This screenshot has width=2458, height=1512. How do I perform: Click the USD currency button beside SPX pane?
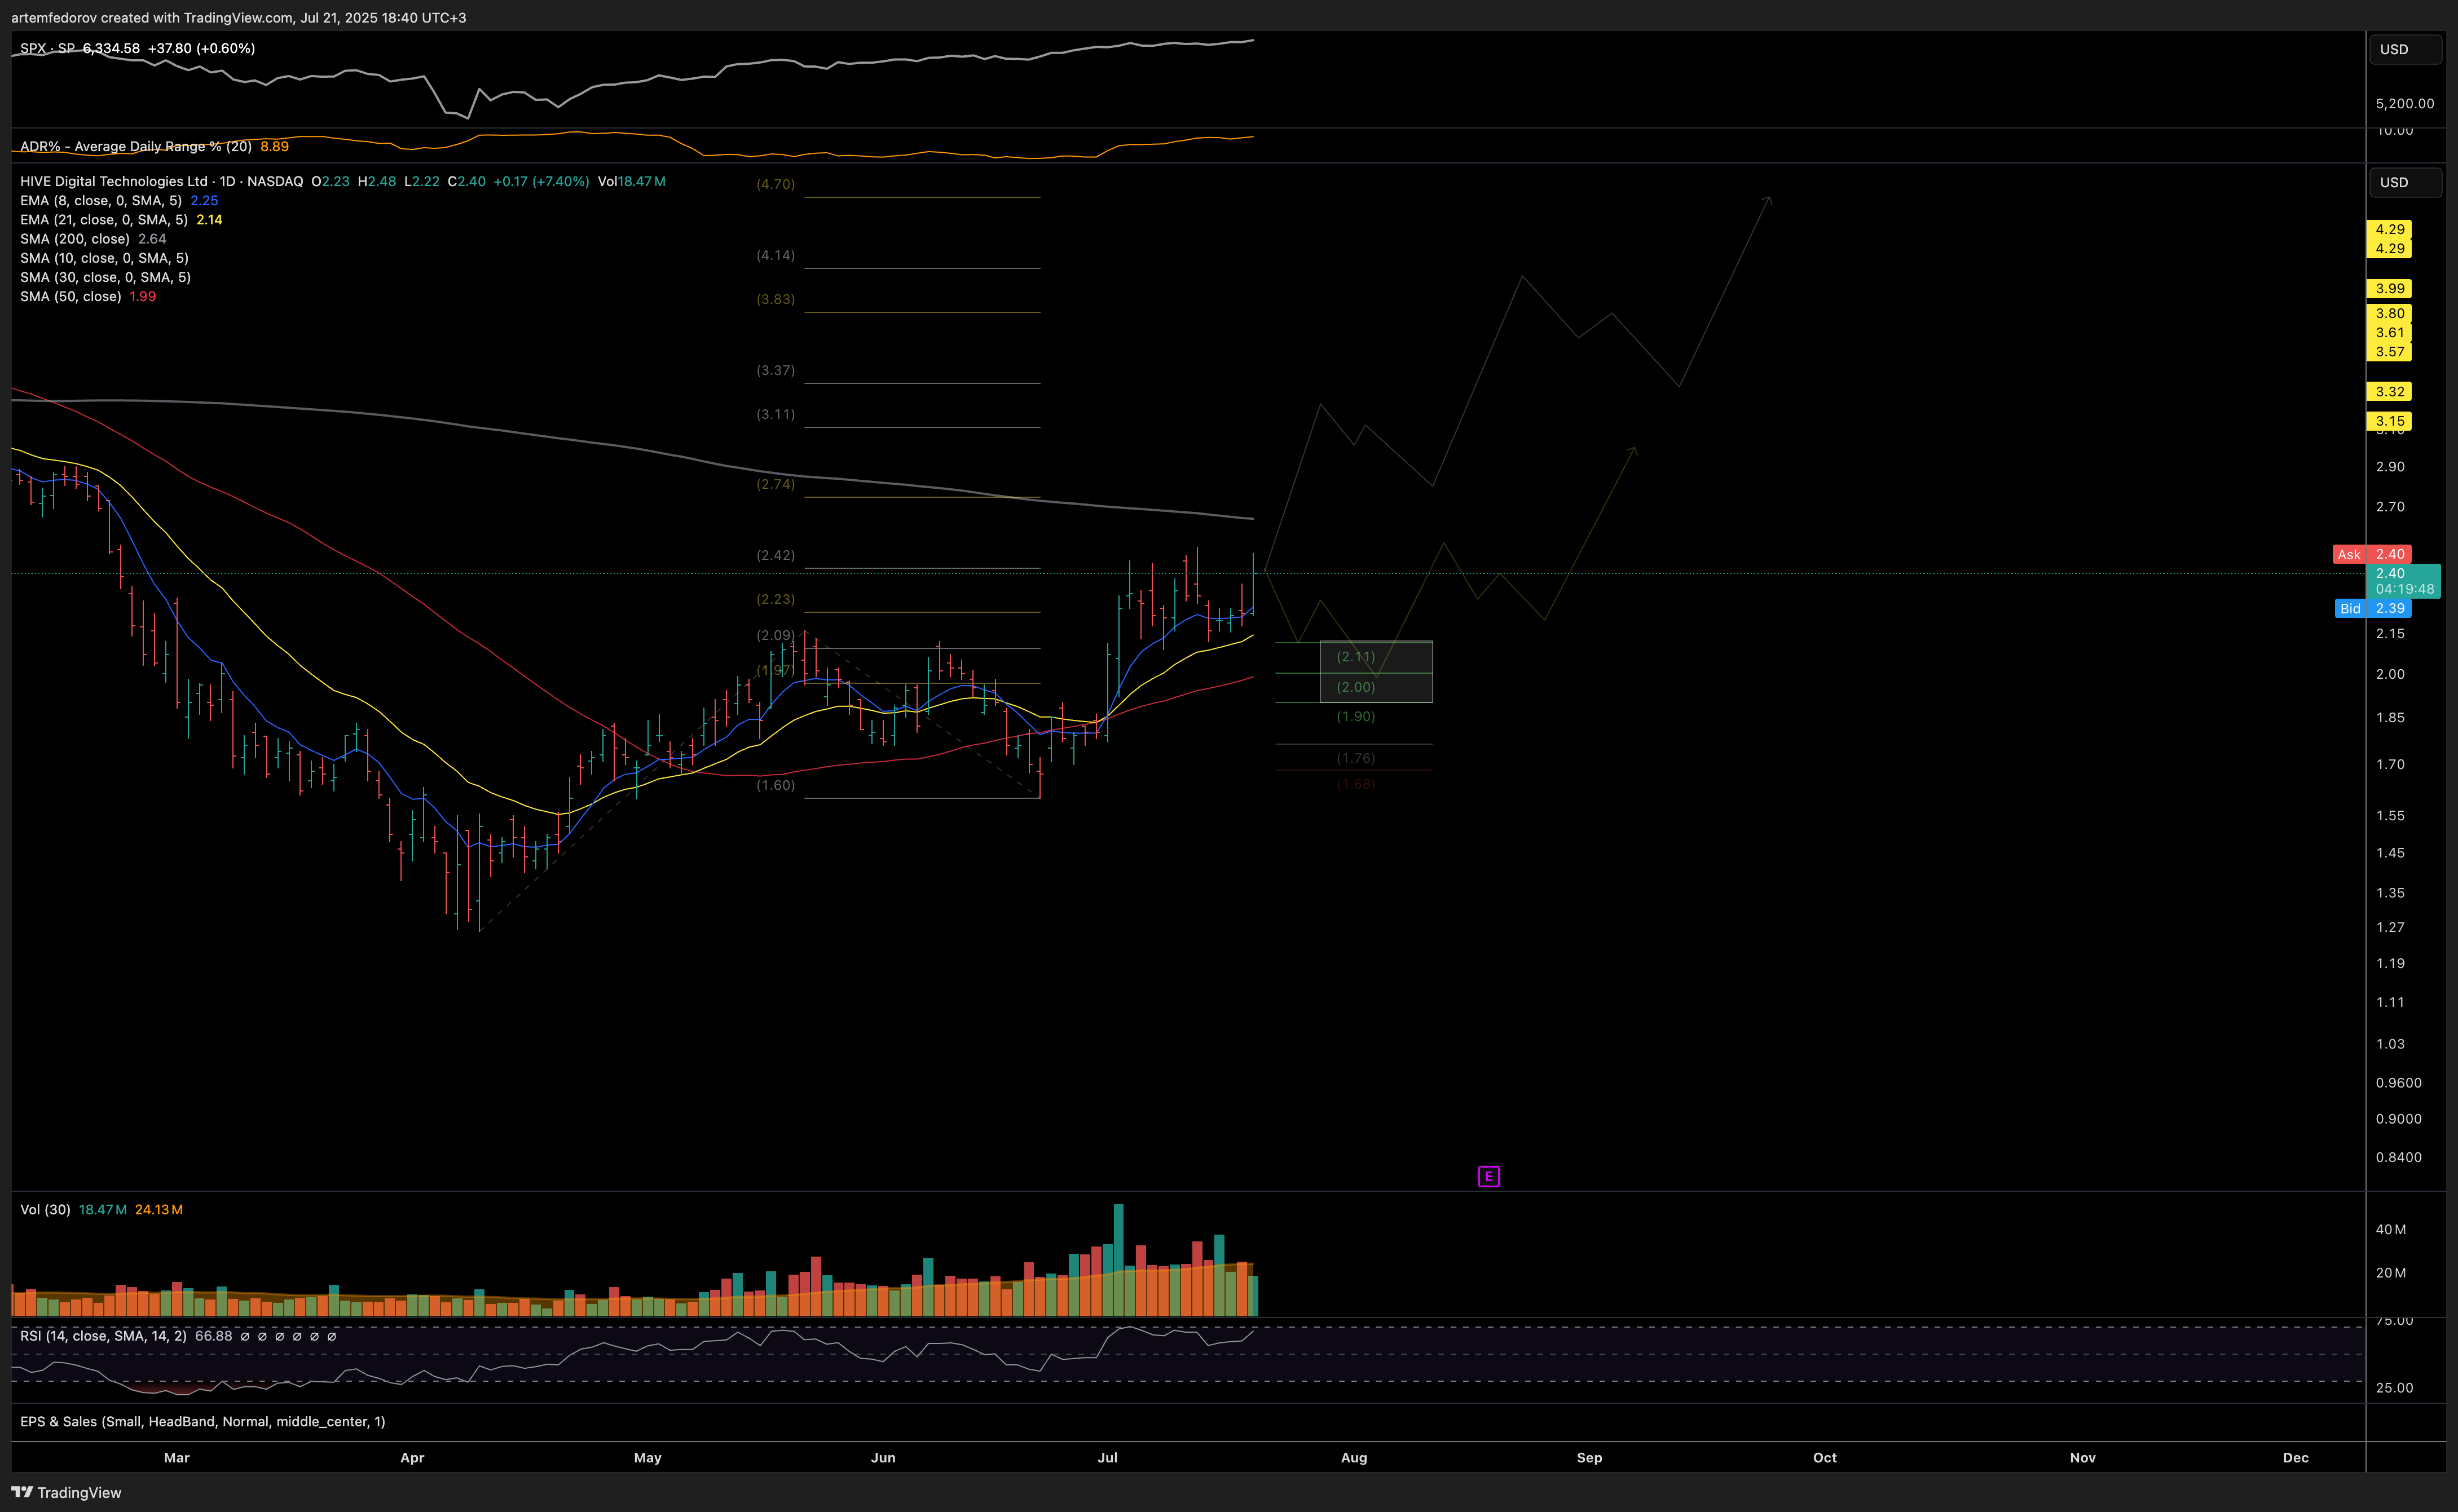[2404, 49]
